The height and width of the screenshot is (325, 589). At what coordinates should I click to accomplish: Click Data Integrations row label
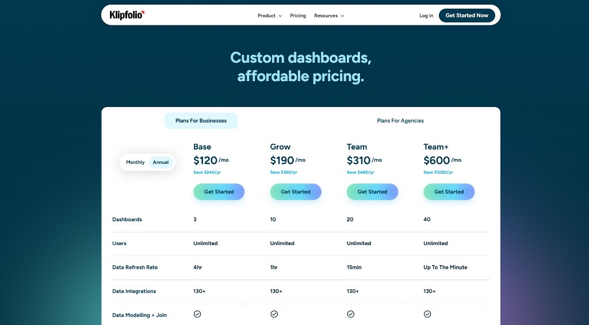(134, 291)
